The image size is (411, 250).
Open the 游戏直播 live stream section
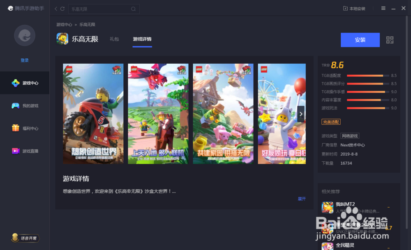pos(24,150)
